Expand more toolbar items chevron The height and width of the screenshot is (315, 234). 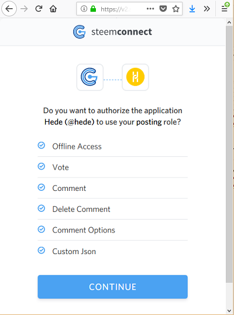point(207,9)
